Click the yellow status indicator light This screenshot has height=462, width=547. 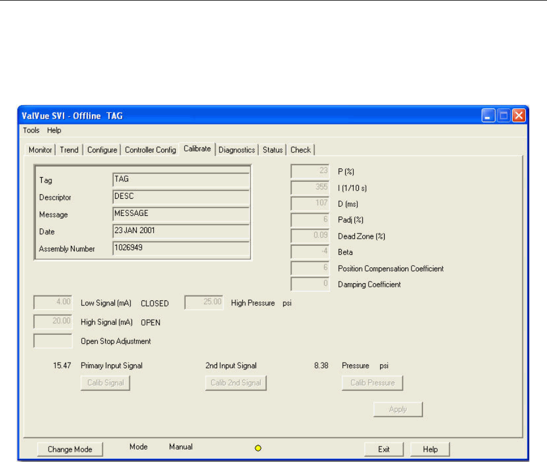tap(258, 449)
